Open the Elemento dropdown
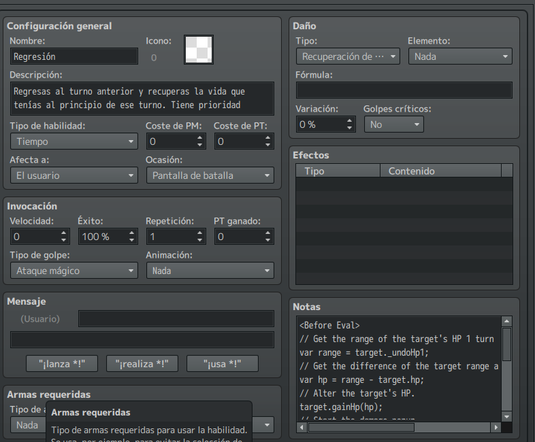Image resolution: width=535 pixels, height=442 pixels. (x=460, y=56)
